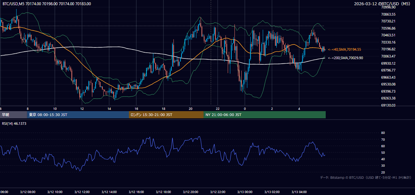Click the RSI scale value 50

pos(383,152)
